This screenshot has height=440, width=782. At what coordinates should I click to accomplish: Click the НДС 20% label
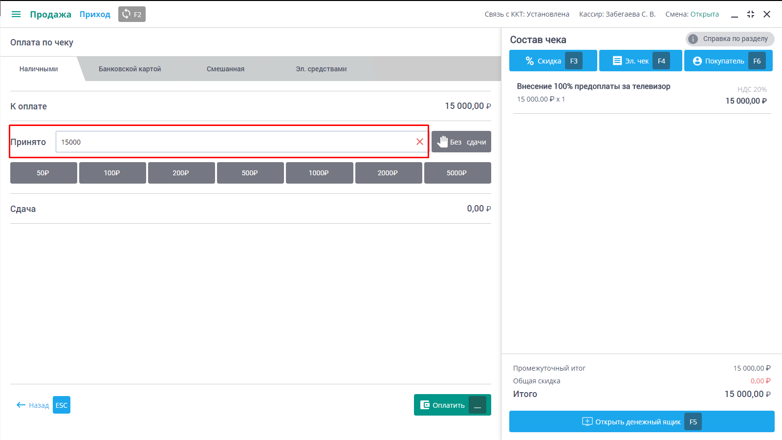(752, 89)
